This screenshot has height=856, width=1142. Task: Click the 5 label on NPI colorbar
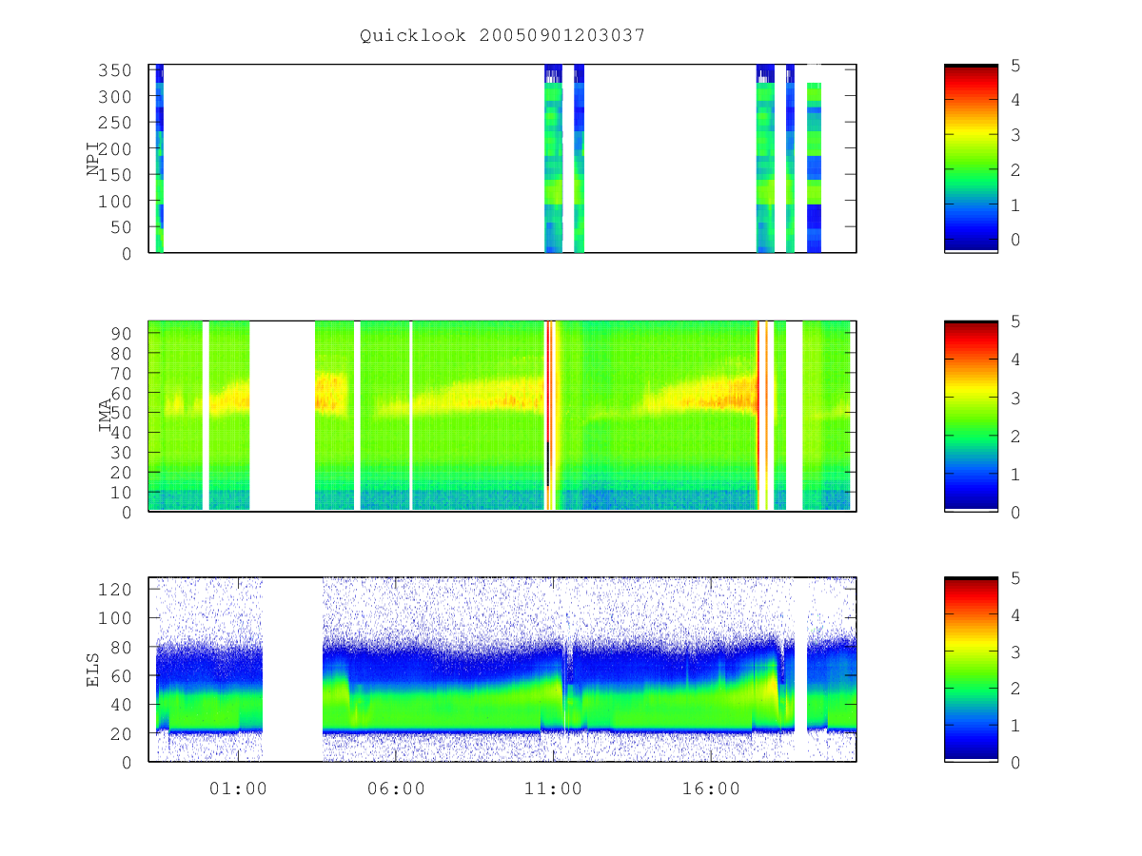1016,66
